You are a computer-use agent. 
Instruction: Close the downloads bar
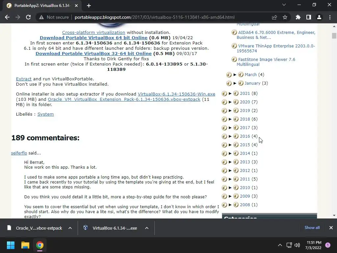[331, 228]
